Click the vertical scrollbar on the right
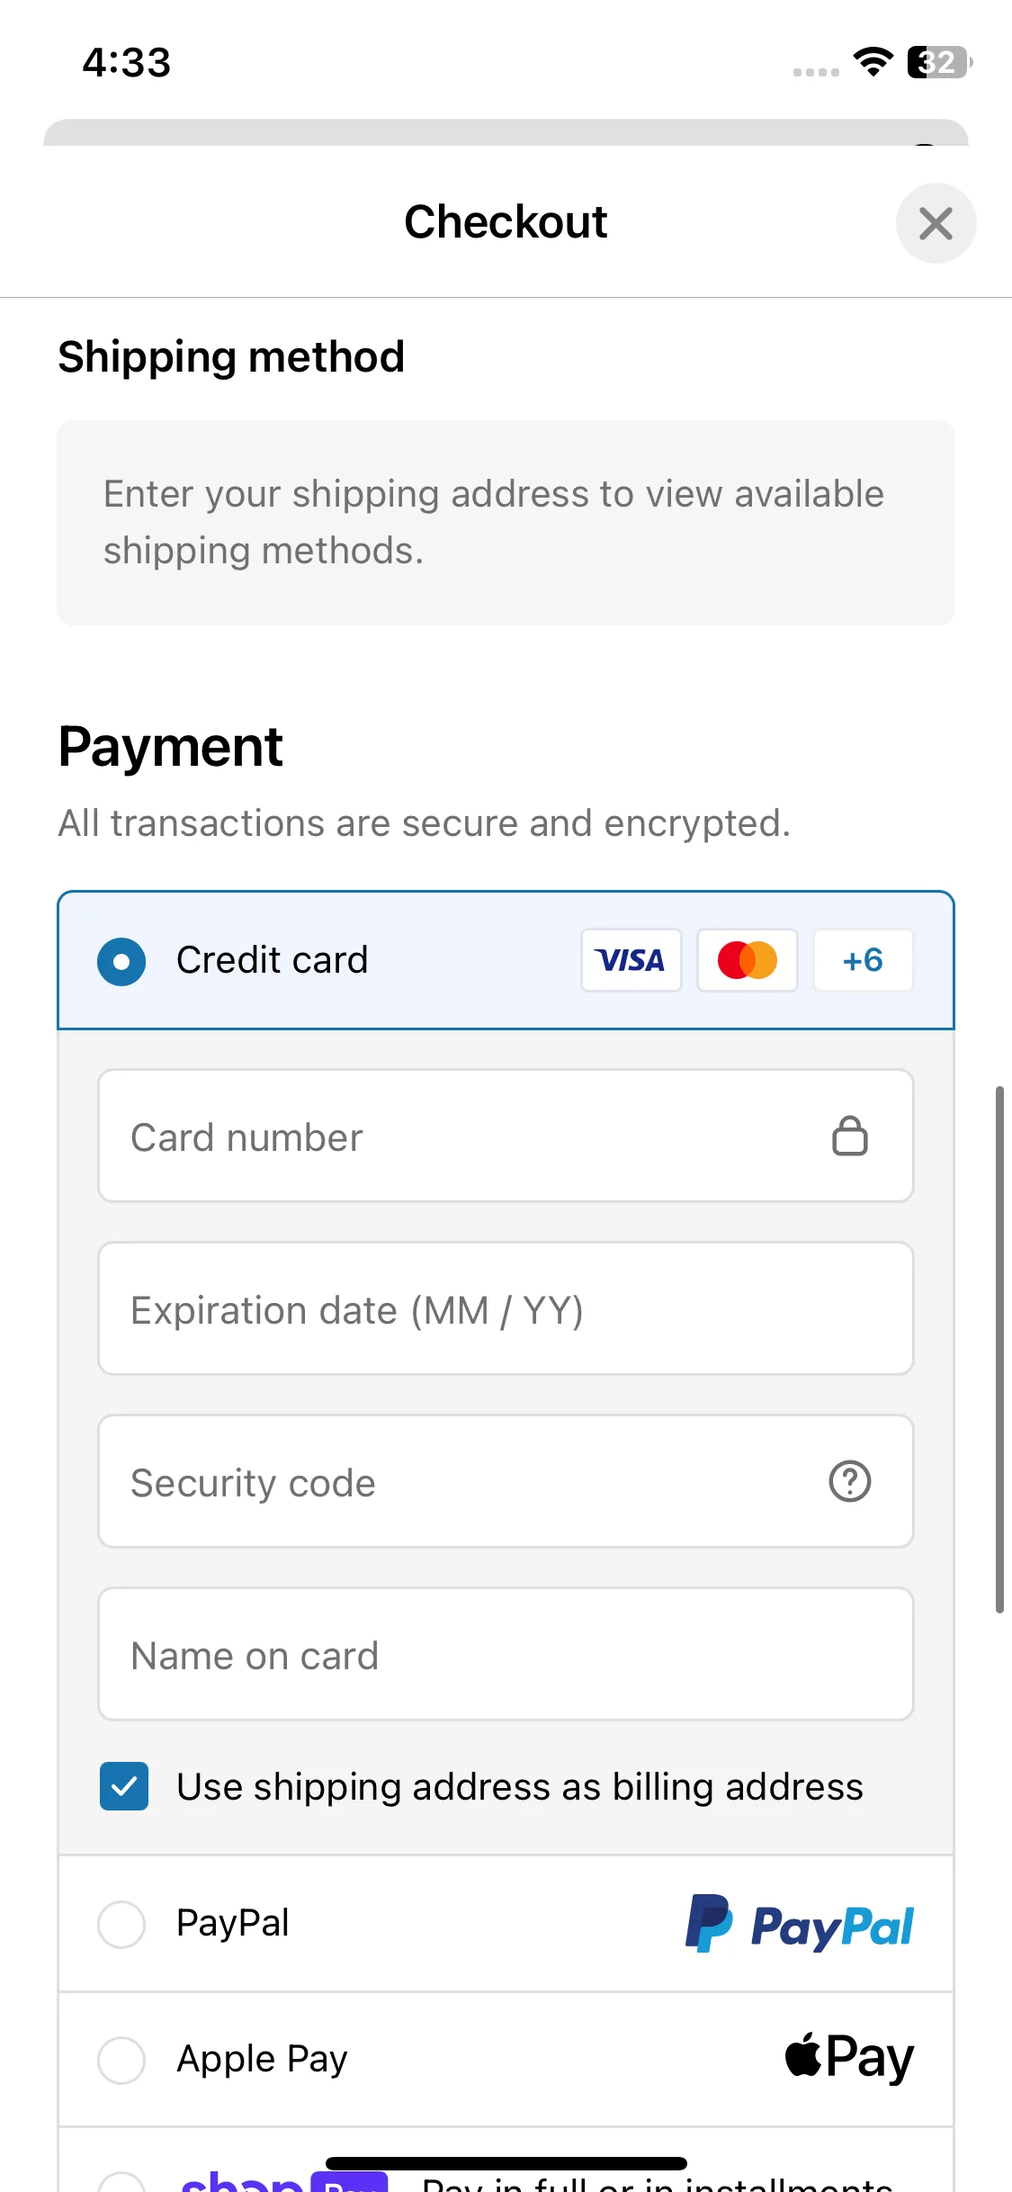The image size is (1012, 2192). coord(999,1349)
